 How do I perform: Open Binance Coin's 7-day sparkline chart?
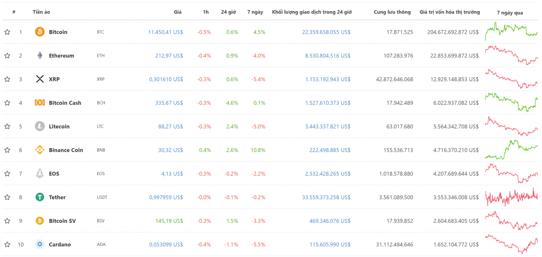click(511, 150)
